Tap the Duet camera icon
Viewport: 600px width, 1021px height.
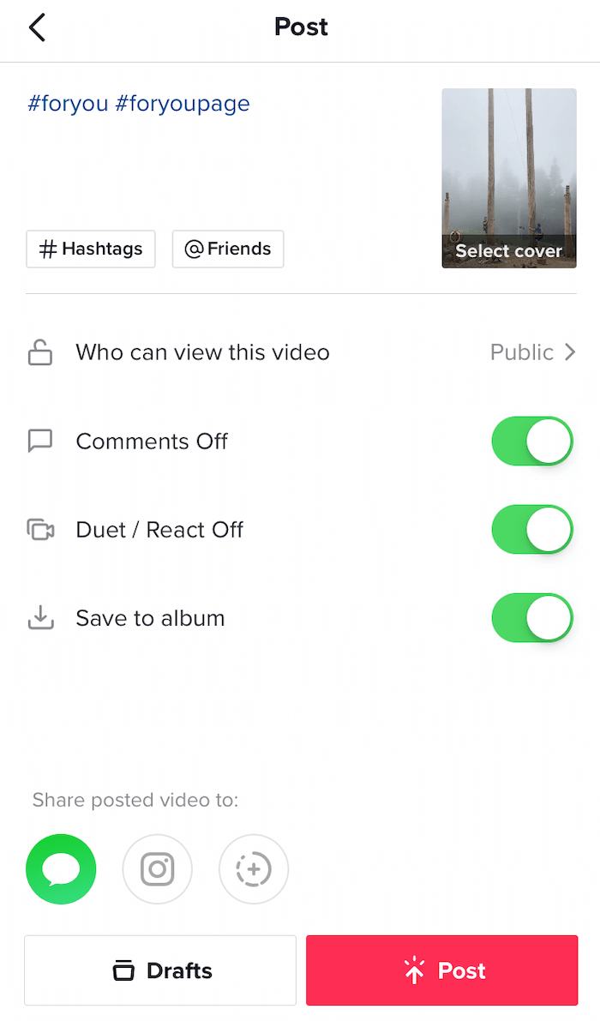coord(40,530)
